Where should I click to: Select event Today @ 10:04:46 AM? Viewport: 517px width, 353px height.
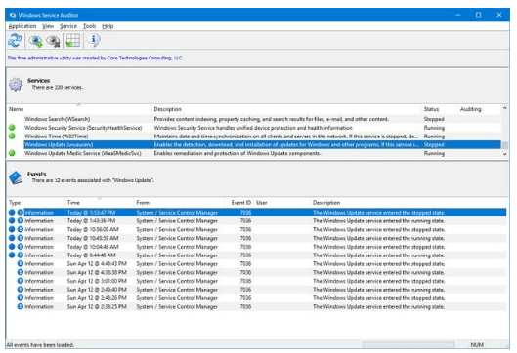(256, 247)
